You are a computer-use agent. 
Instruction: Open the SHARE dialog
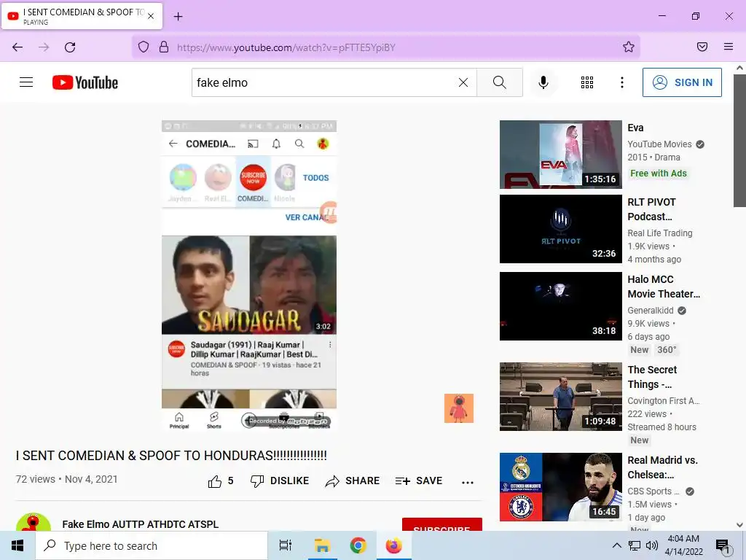[352, 481]
